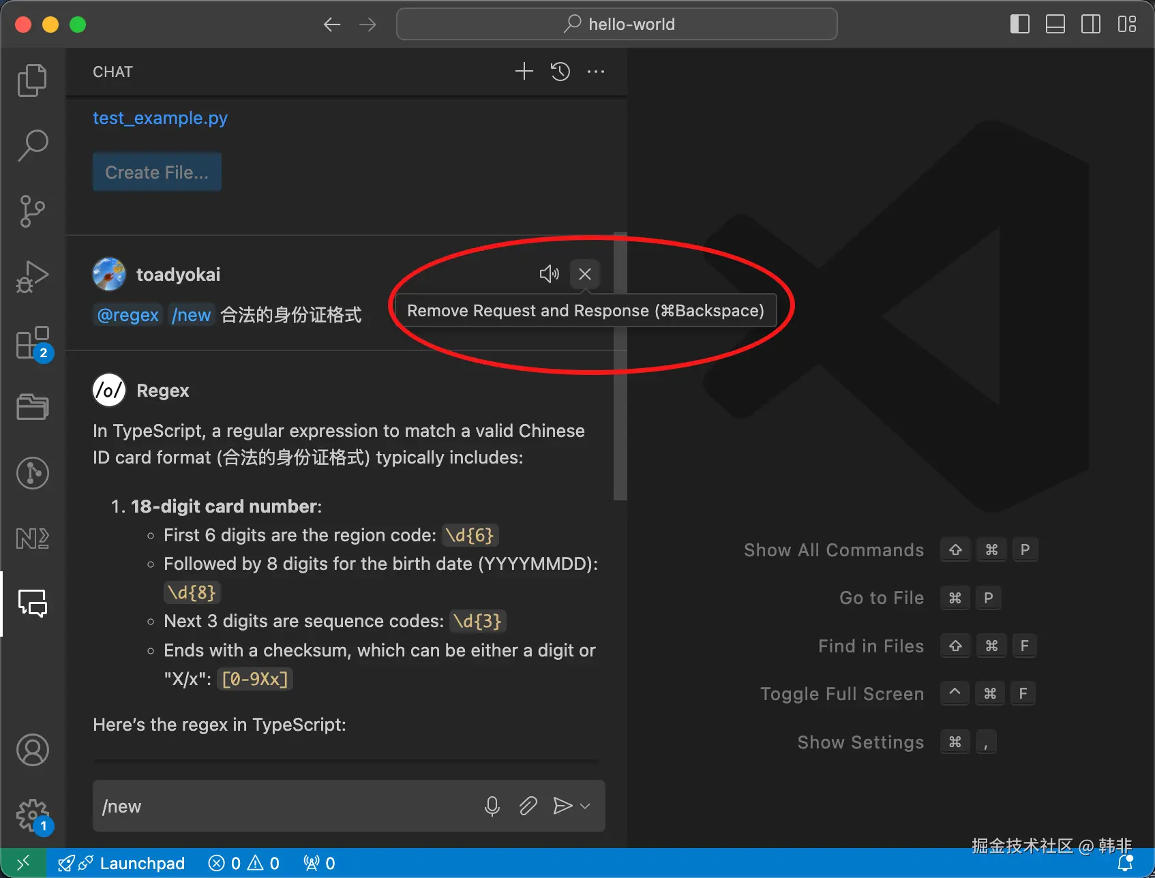Open the Source Control view
Viewport: 1155px width, 878px height.
point(32,211)
